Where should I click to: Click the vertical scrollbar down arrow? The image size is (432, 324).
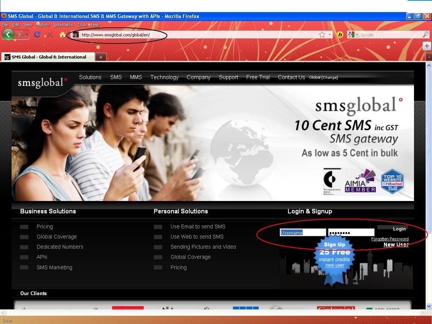point(429,306)
